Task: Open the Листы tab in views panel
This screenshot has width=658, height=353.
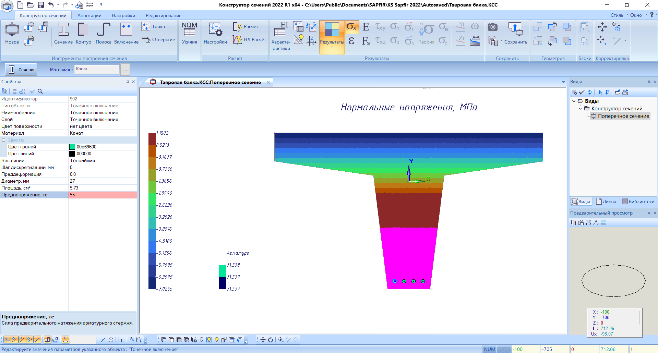Action: 606,202
